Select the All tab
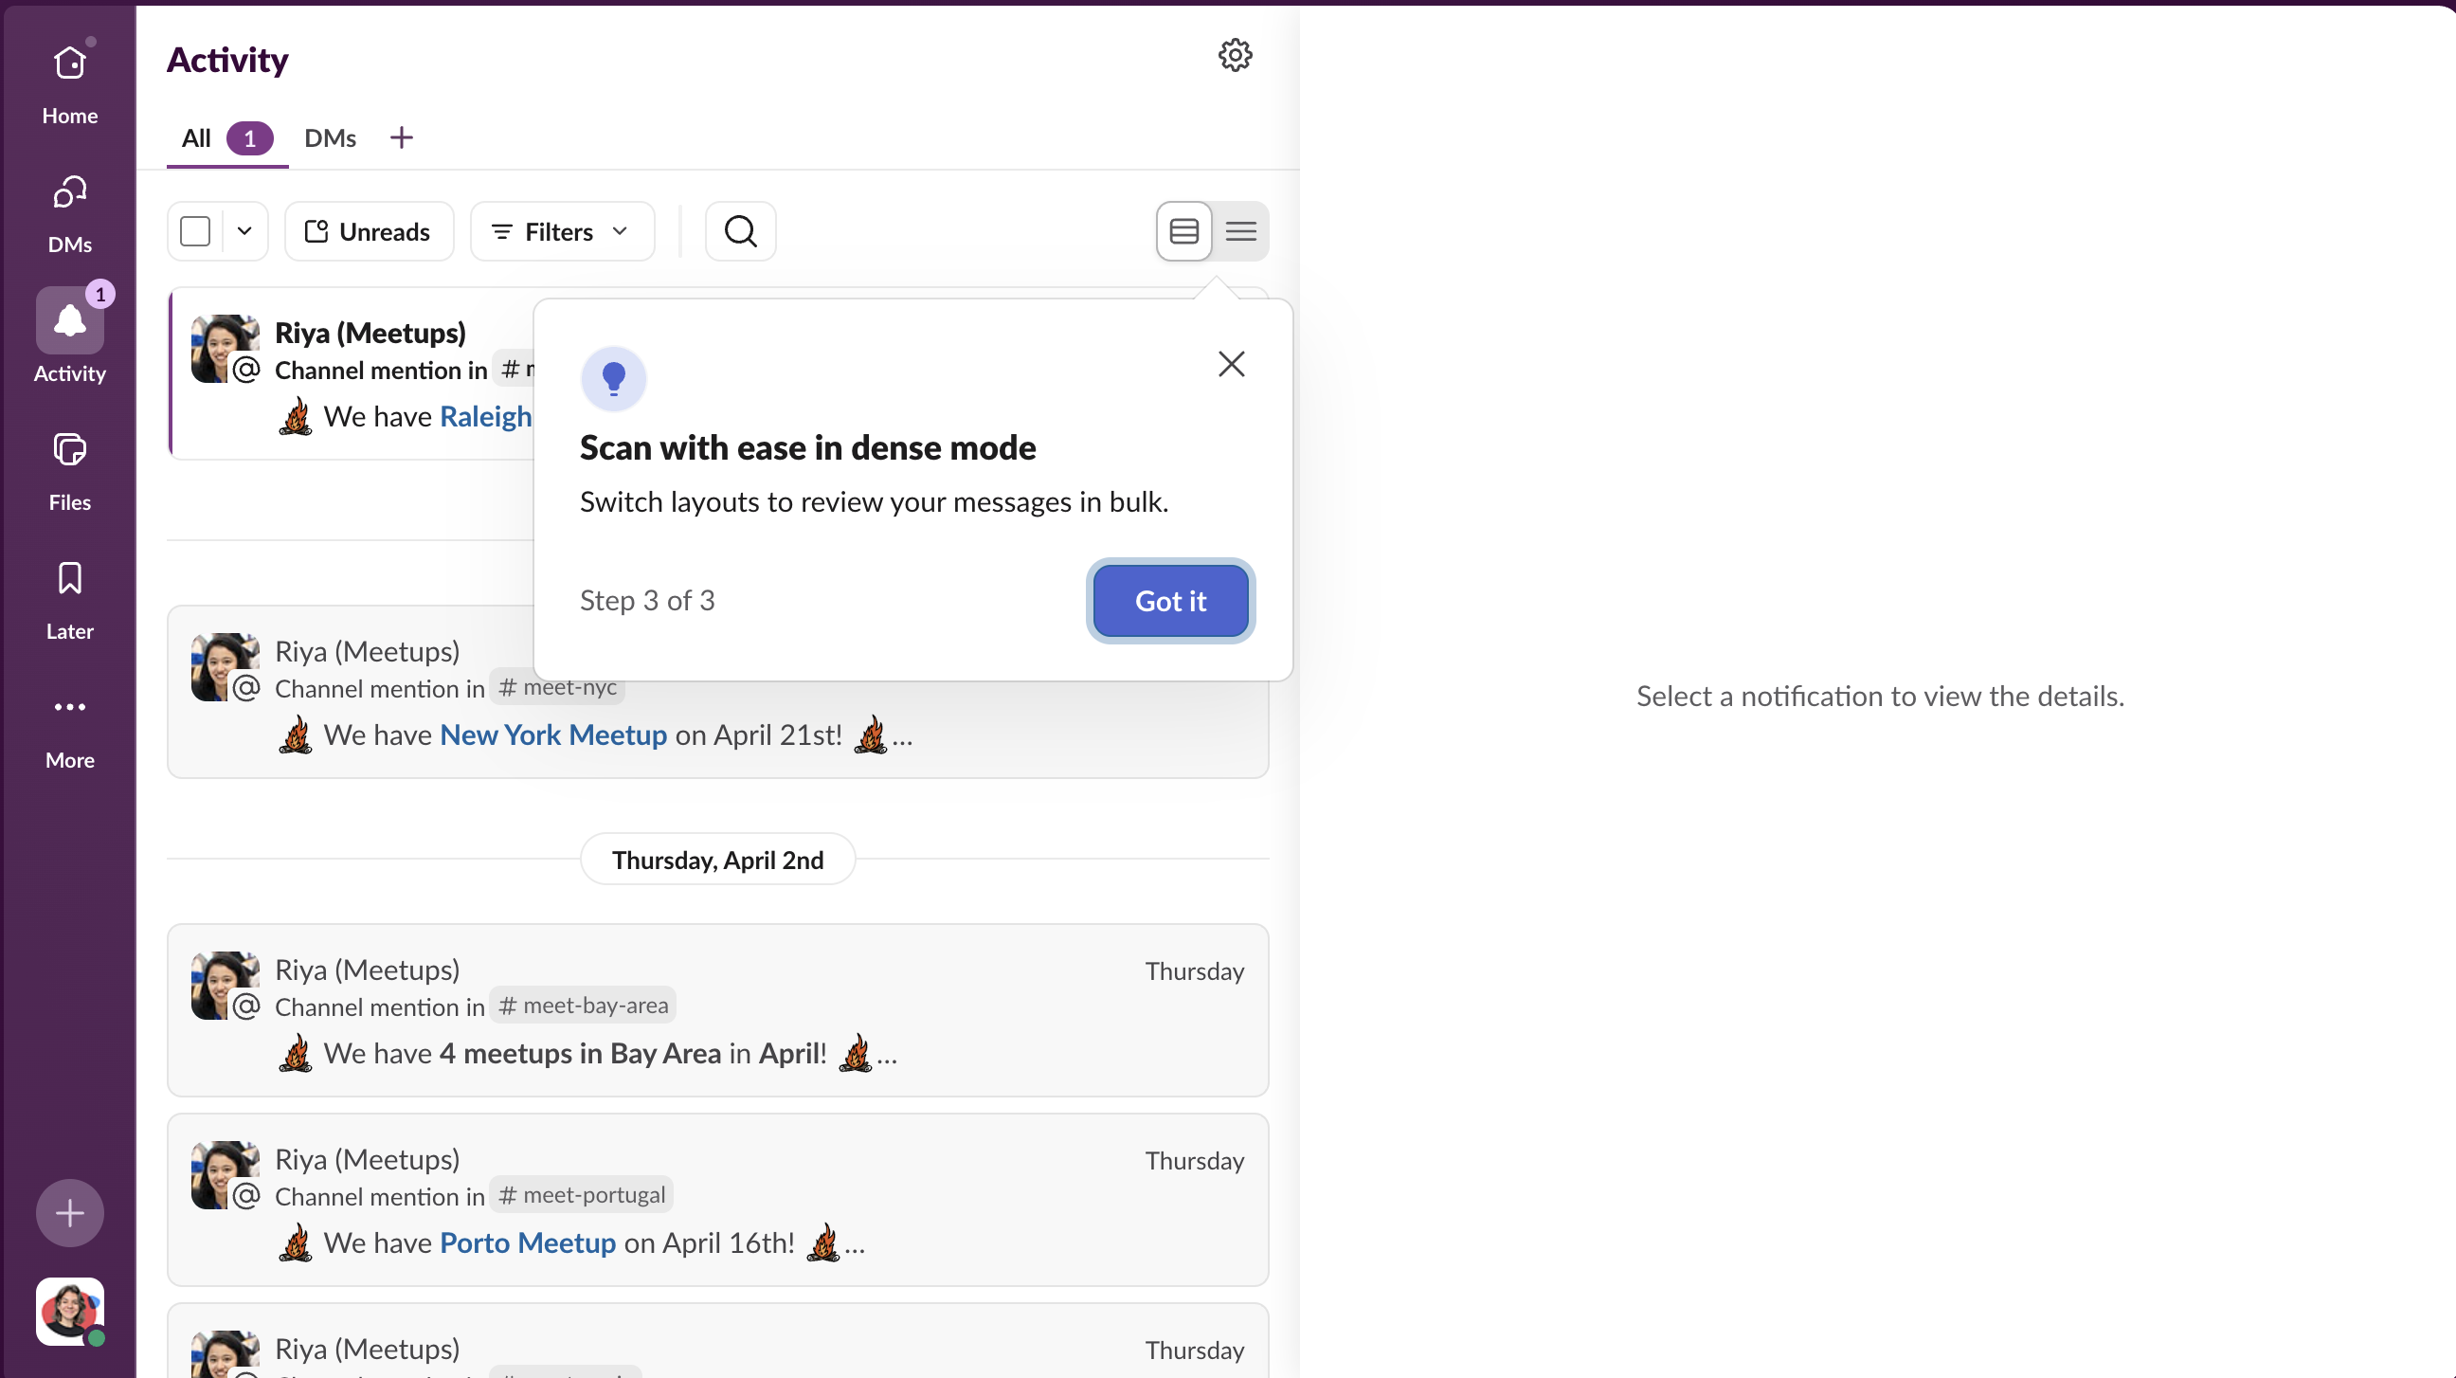The height and width of the screenshot is (1378, 2456). coord(197,138)
